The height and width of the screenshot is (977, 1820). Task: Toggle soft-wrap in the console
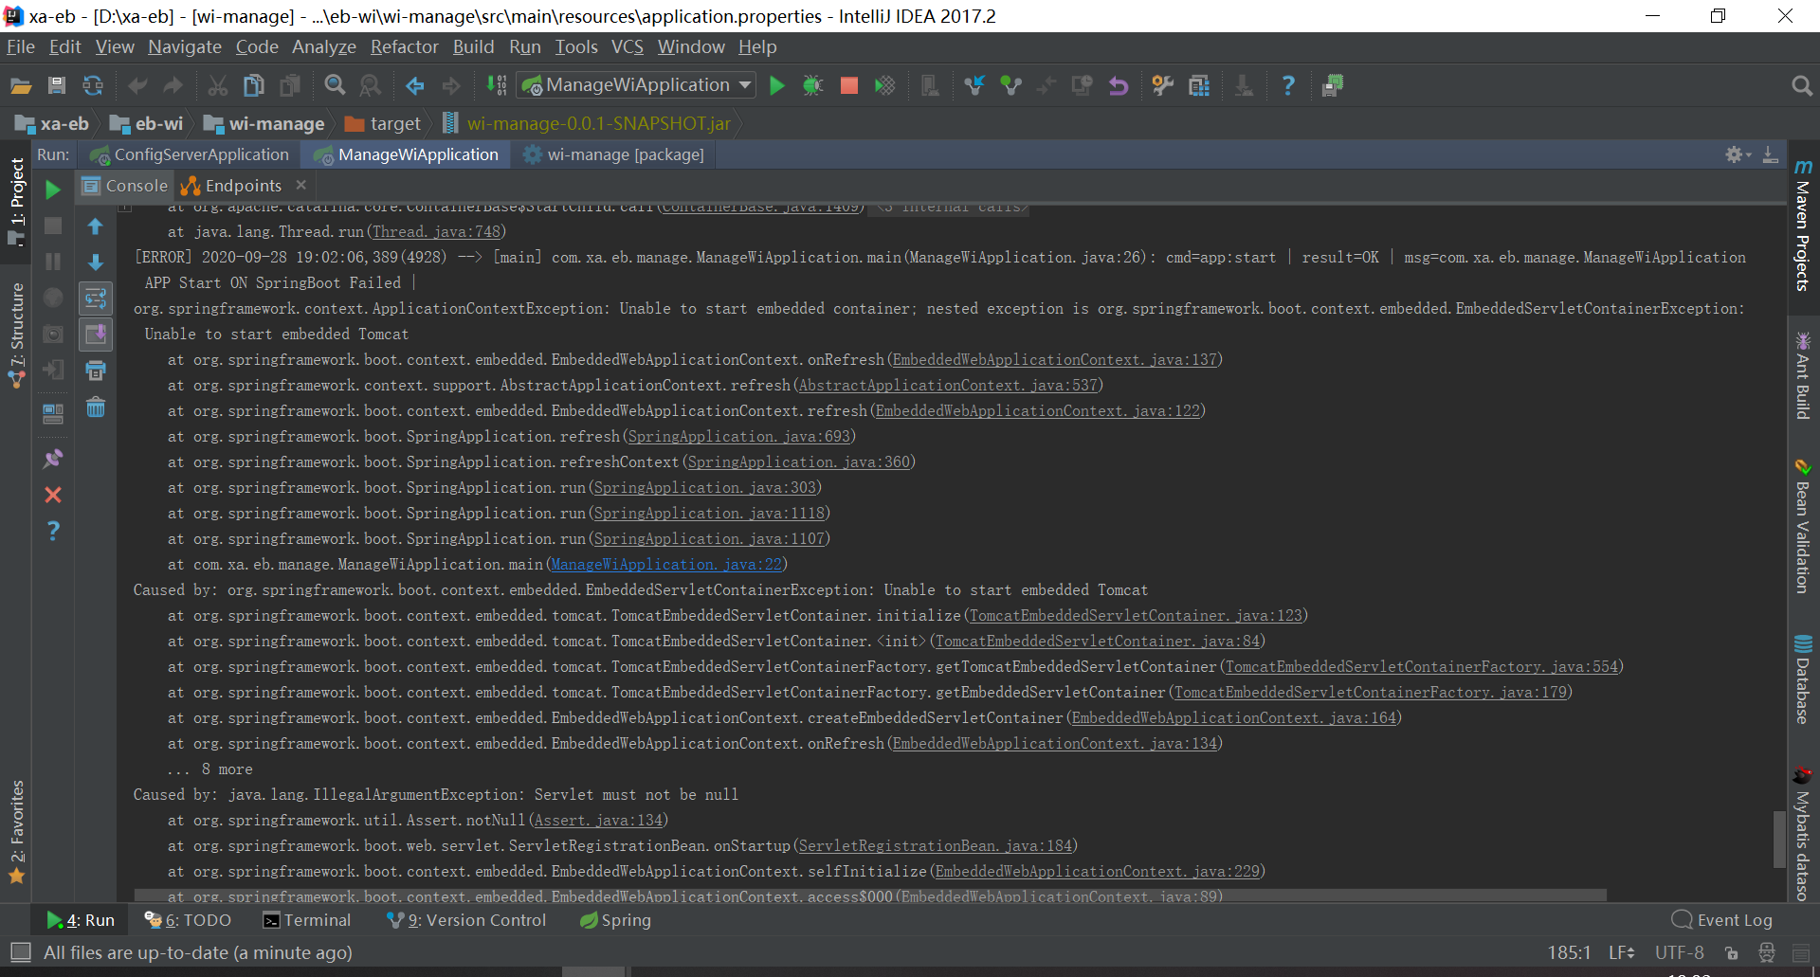pos(95,299)
